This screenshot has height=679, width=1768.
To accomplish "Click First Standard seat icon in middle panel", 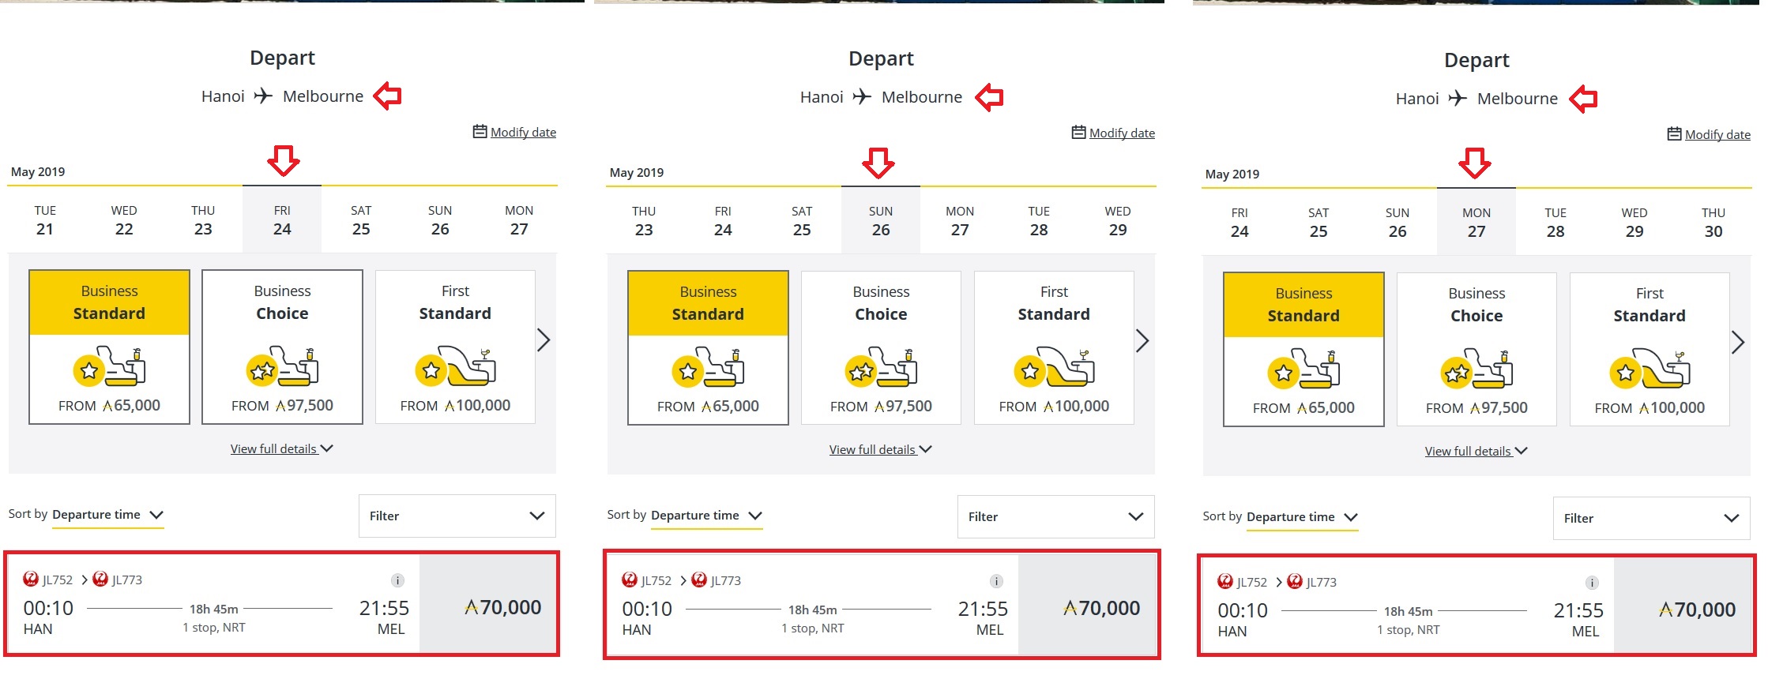I will tap(1054, 367).
